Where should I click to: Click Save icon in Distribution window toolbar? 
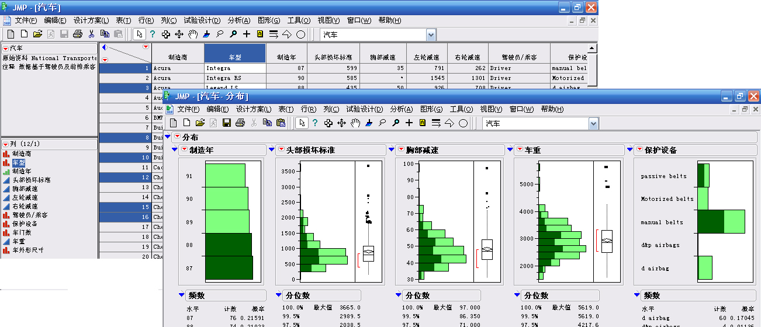(227, 123)
